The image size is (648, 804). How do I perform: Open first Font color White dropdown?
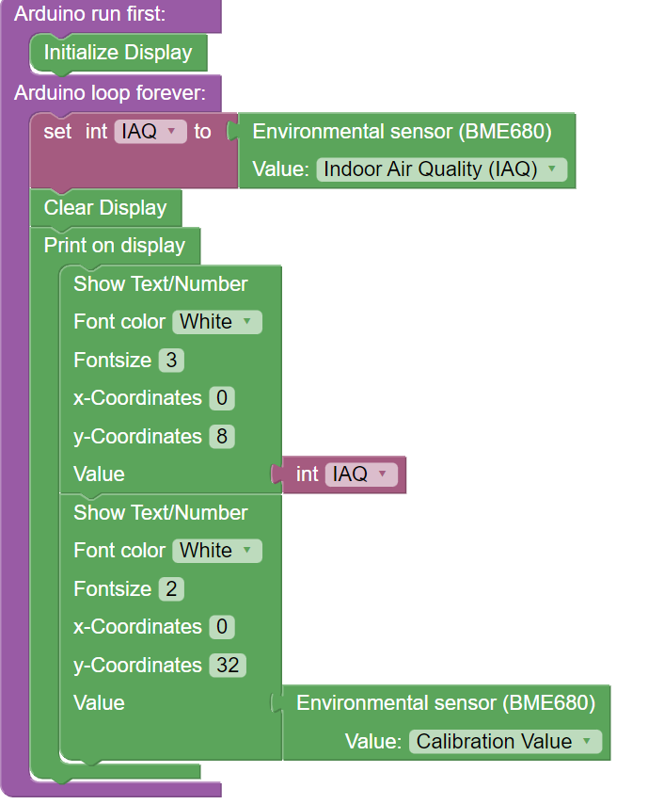tap(217, 322)
